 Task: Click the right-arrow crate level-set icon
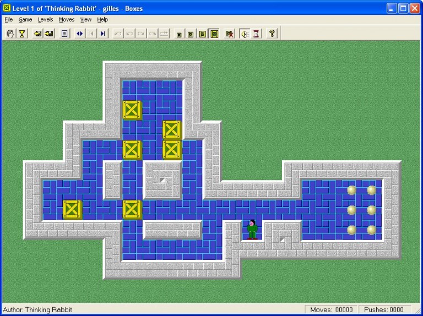[49, 34]
